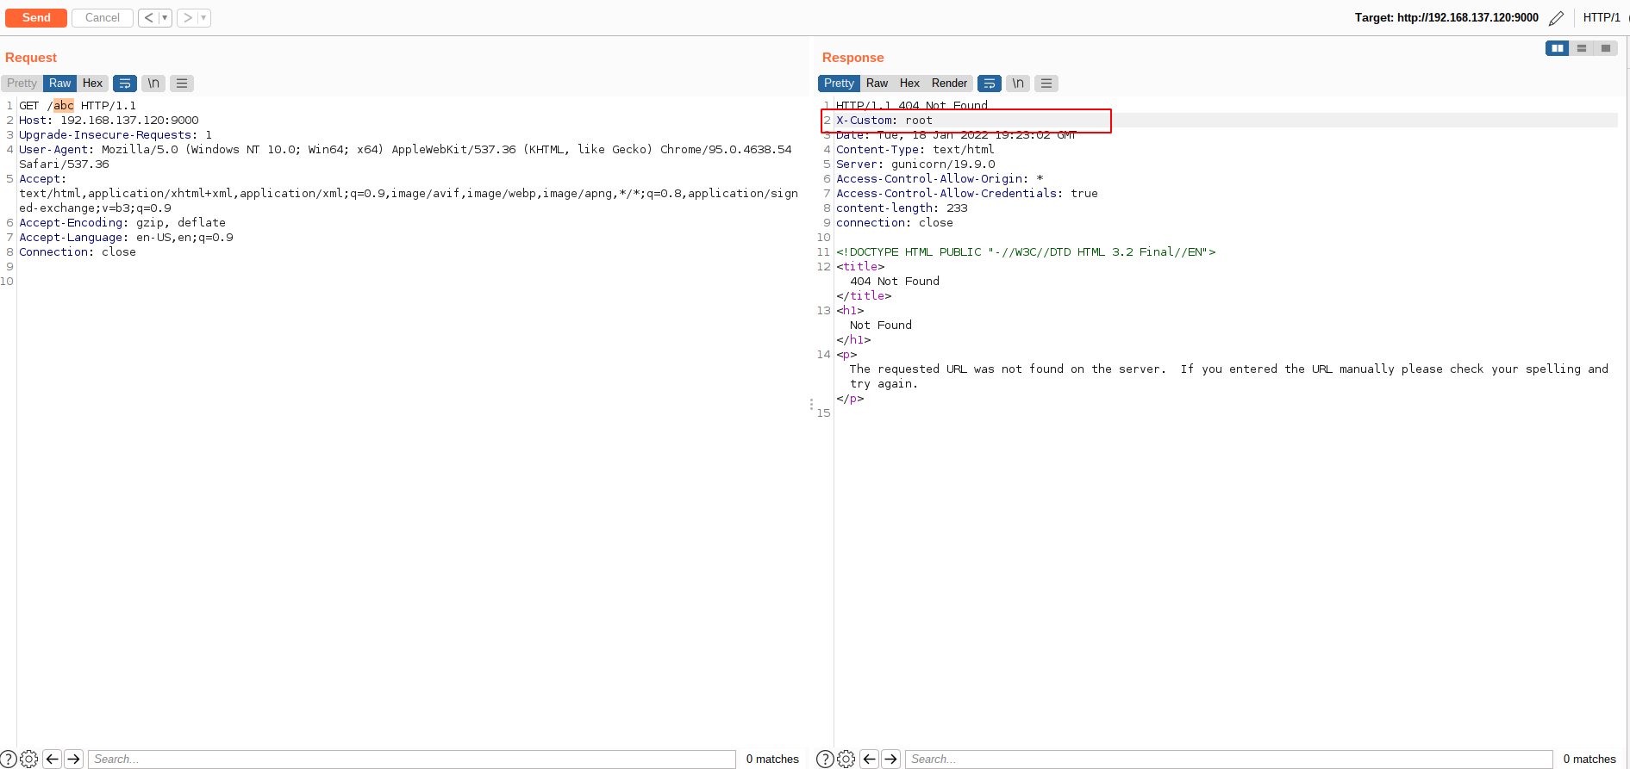
Task: Click the Target URL label
Action: [x=1446, y=17]
